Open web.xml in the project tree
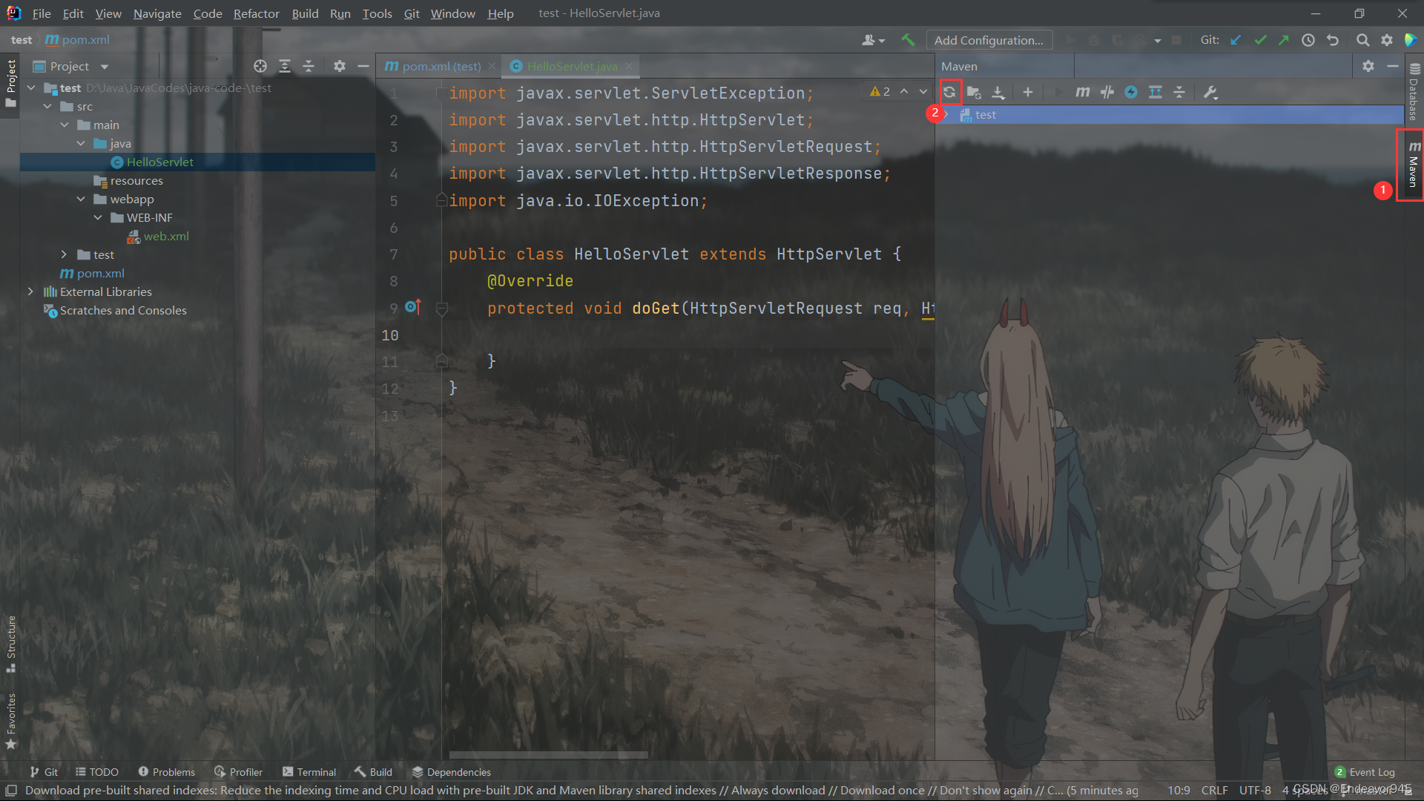The image size is (1424, 801). click(166, 236)
